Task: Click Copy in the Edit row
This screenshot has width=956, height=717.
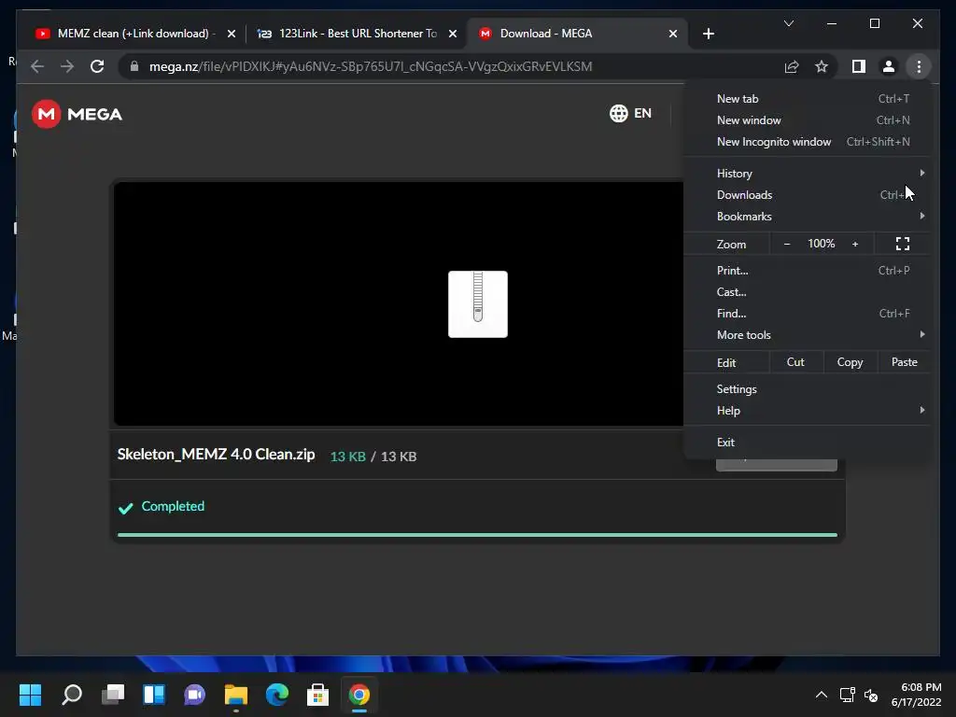Action: [x=850, y=362]
